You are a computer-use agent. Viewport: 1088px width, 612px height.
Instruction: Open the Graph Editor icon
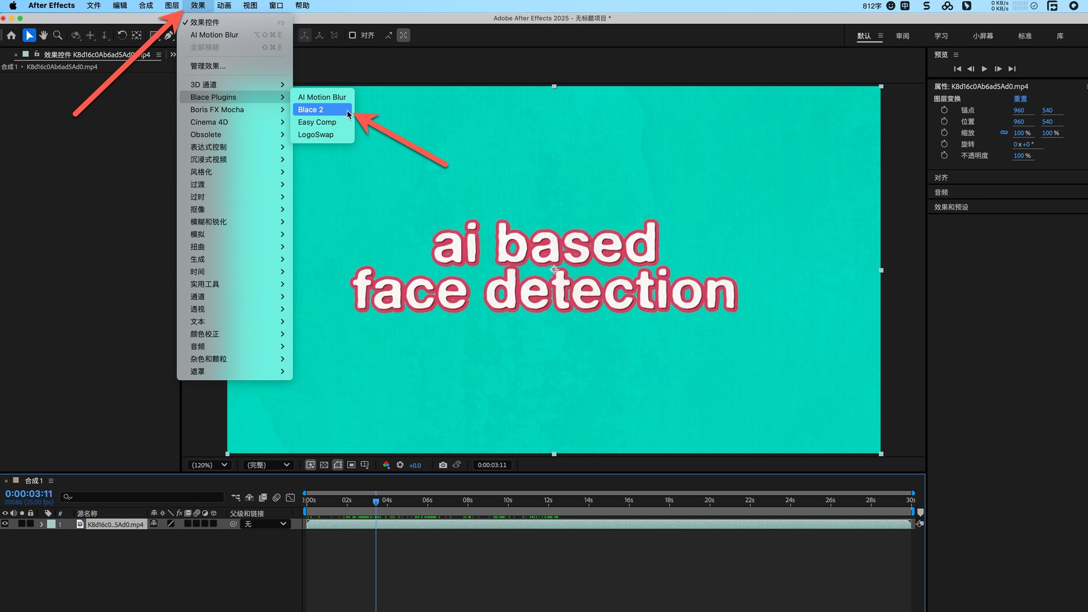point(290,498)
